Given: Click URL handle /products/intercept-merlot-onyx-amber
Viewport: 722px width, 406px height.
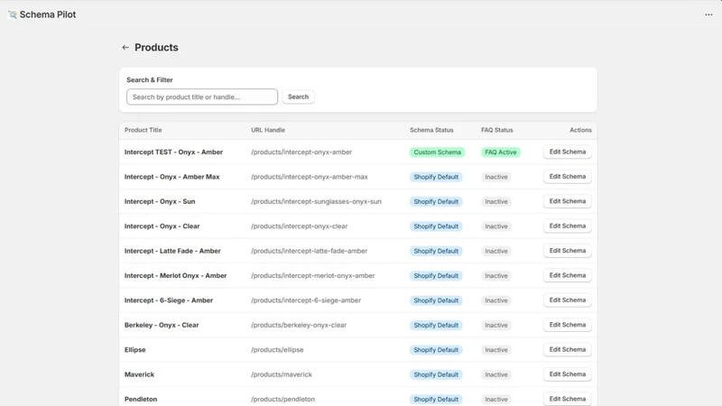Looking at the screenshot, I should [312, 276].
